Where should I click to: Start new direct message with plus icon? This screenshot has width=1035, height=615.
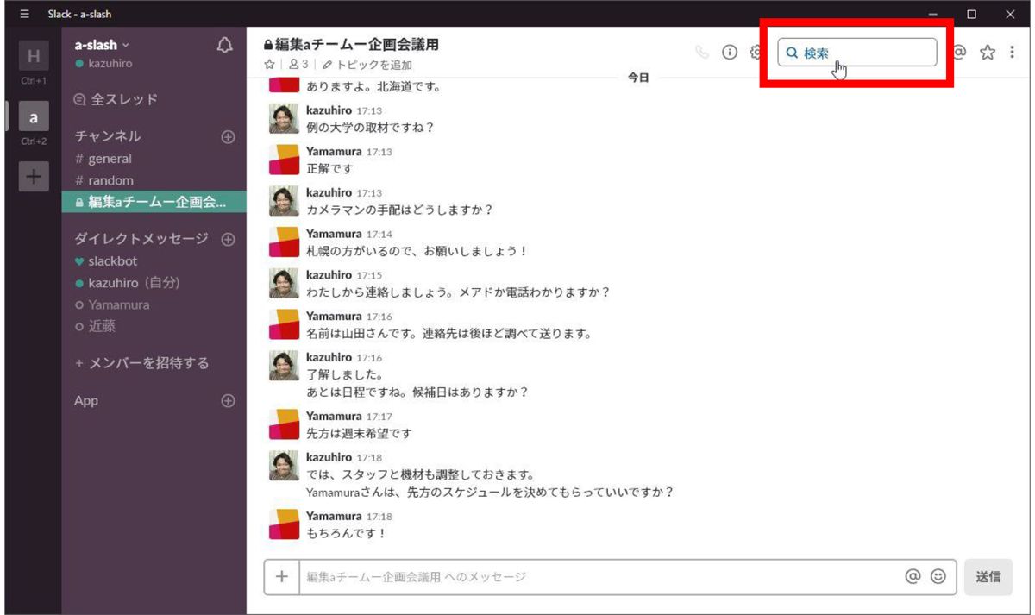[228, 239]
